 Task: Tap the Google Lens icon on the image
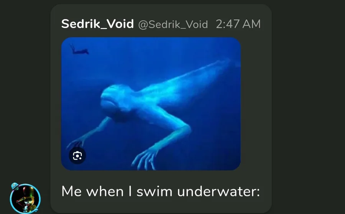(77, 156)
